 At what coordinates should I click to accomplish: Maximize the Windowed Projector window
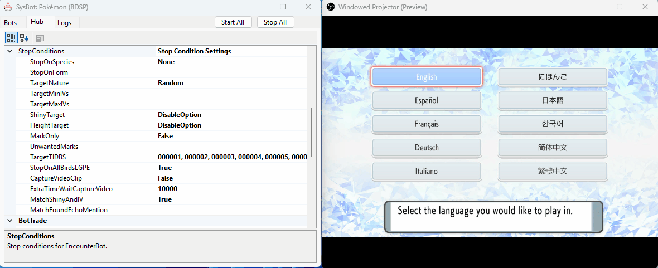(620, 7)
